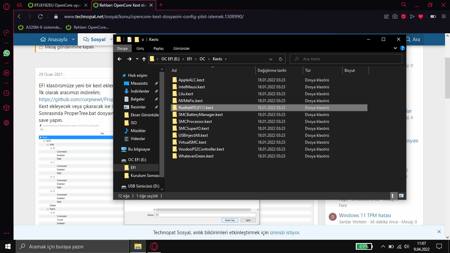Screen dimensions: 450x253
Task: Open the Görünüm ribbon tab
Action: point(182,48)
